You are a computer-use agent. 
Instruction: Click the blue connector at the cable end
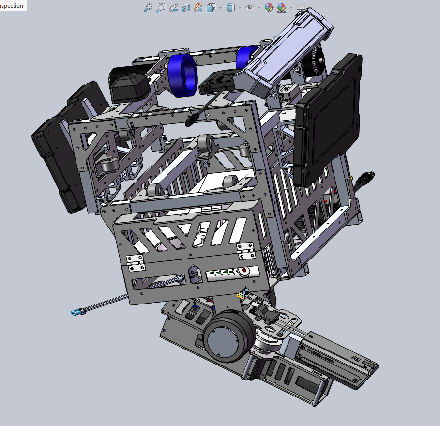click(76, 313)
